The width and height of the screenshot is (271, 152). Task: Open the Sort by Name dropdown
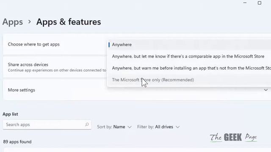click(x=114, y=127)
